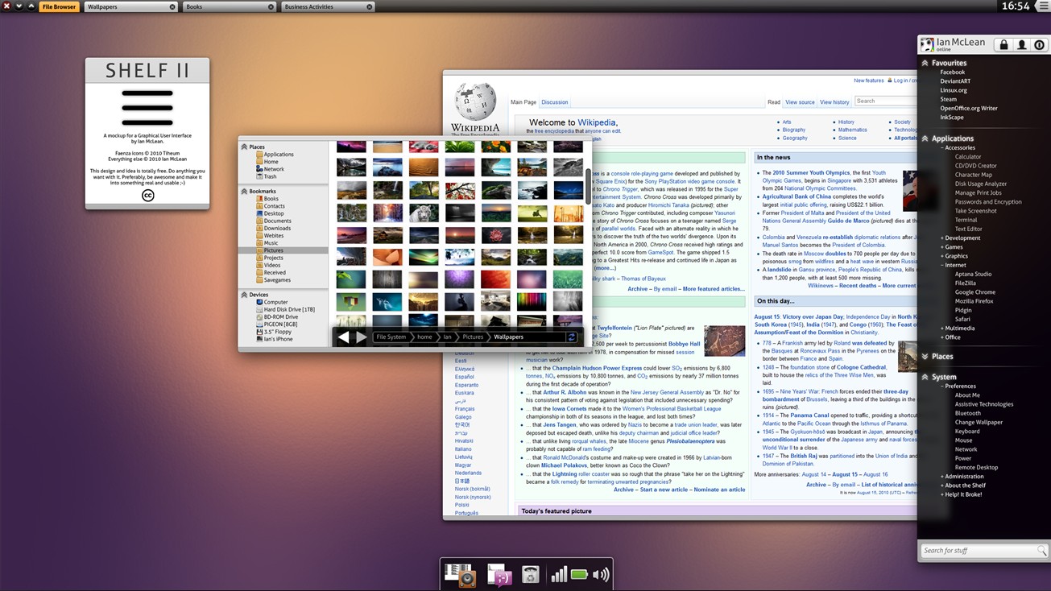
Task: Click the red close button in top bar
Action: point(6,6)
